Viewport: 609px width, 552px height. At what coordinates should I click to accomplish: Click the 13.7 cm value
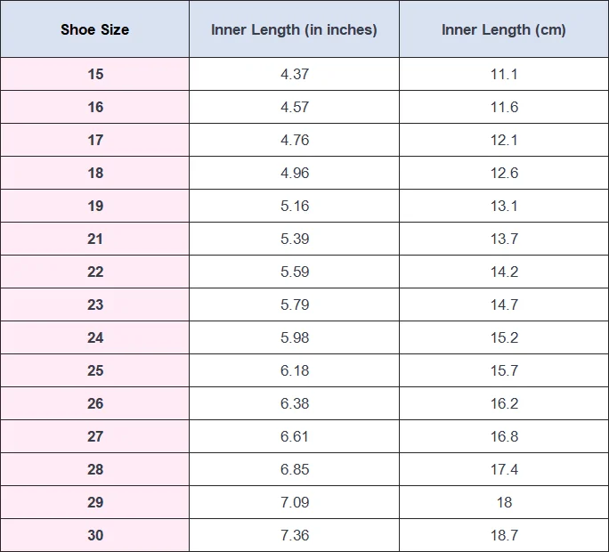tap(504, 239)
